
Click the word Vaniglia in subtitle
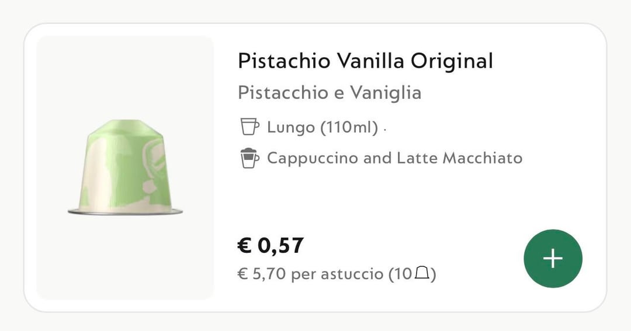(x=386, y=93)
